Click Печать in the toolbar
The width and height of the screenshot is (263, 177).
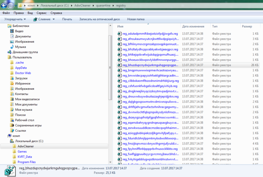(x=67, y=19)
